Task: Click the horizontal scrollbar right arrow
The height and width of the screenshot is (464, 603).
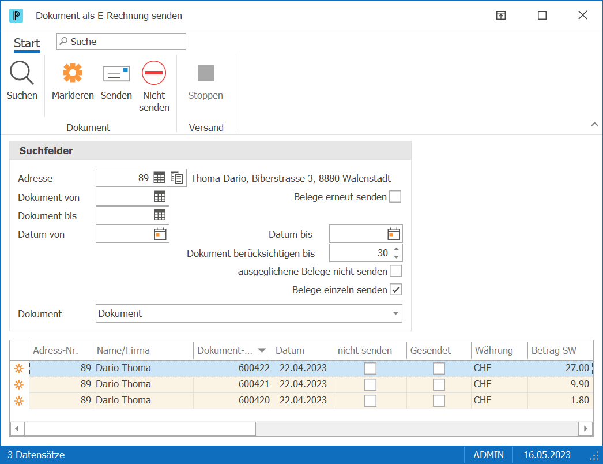Action: pyautogui.click(x=585, y=428)
